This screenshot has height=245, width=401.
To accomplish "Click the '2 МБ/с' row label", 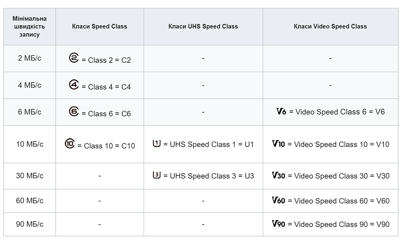I will click(x=30, y=58).
